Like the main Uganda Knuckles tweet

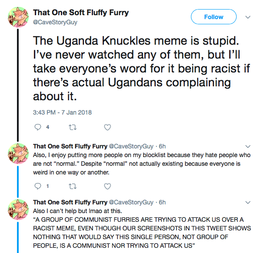pos(107,127)
